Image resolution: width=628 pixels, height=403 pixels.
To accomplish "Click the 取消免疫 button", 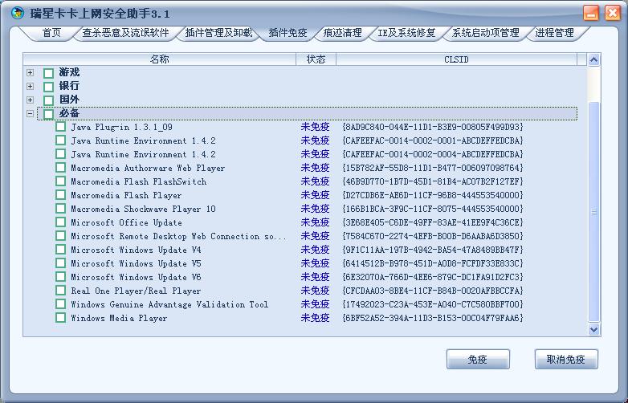I will 566,359.
